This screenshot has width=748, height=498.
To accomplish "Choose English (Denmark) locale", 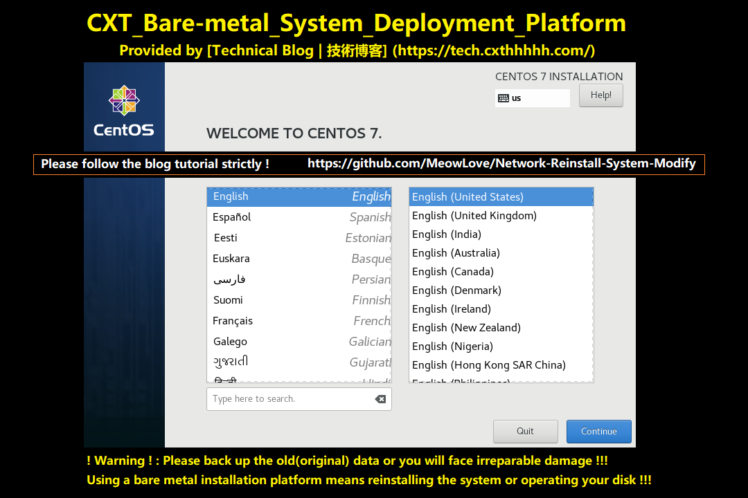I will 501,290.
